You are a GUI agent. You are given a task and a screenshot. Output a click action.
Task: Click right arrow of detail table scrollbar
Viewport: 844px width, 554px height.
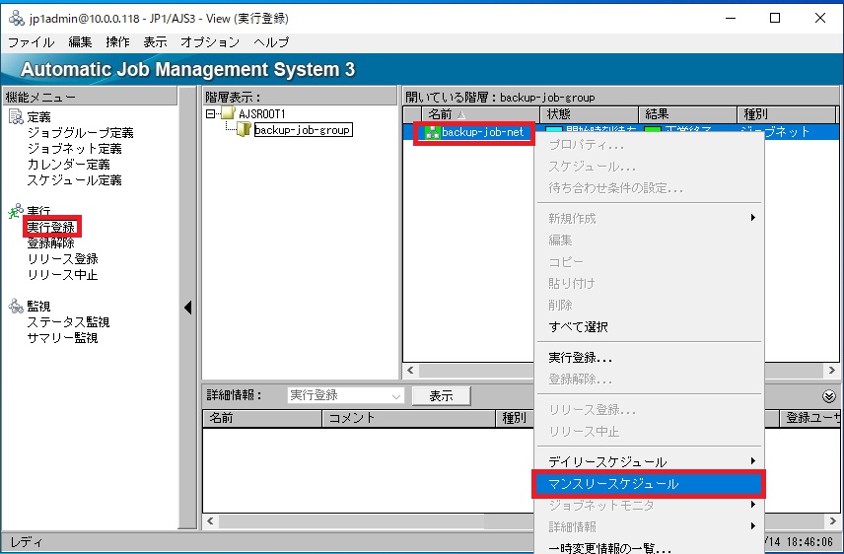point(832,521)
